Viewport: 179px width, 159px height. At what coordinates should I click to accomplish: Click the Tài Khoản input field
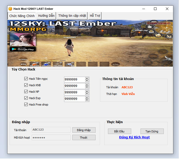coord(51,130)
